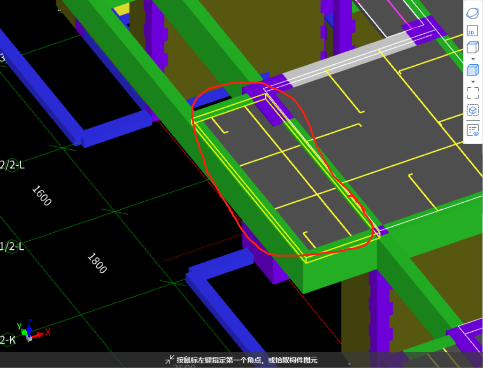
Task: Click the dashed-box cube partial 3D icon
Action: click(x=472, y=110)
